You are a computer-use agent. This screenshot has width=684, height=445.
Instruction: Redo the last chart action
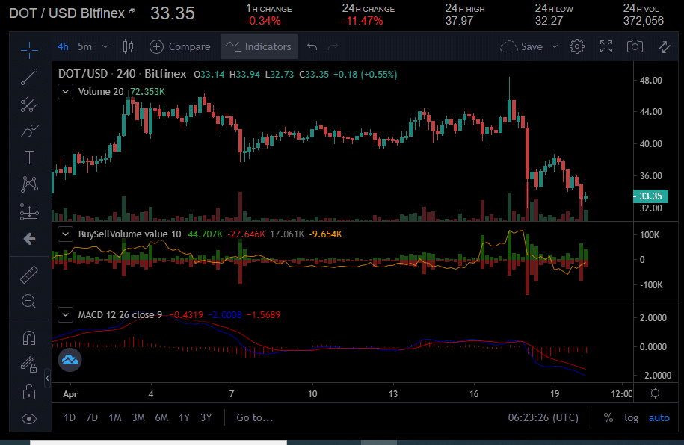pyautogui.click(x=333, y=46)
